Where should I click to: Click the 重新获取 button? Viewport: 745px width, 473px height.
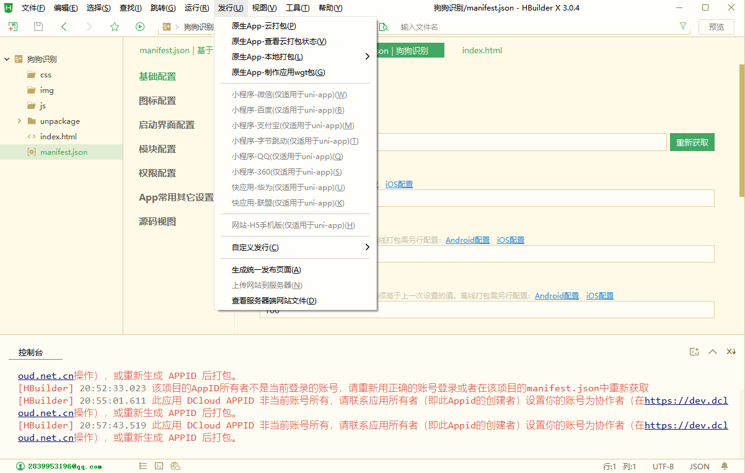coord(692,142)
